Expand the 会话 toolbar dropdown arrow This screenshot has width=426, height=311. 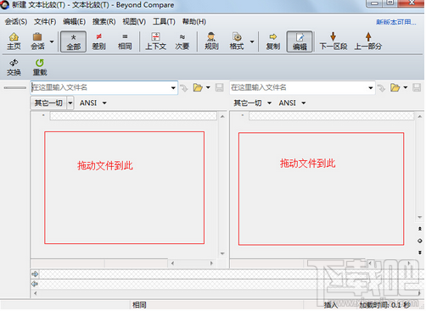52,42
